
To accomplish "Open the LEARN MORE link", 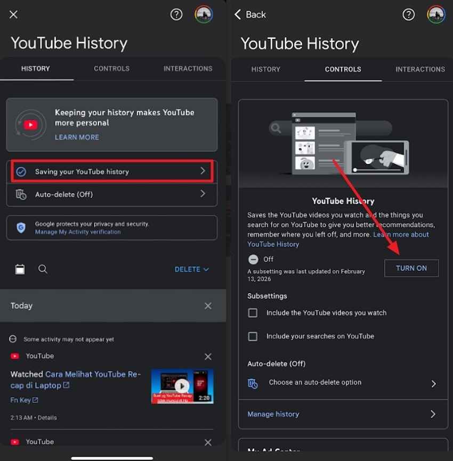I will pyautogui.click(x=77, y=137).
